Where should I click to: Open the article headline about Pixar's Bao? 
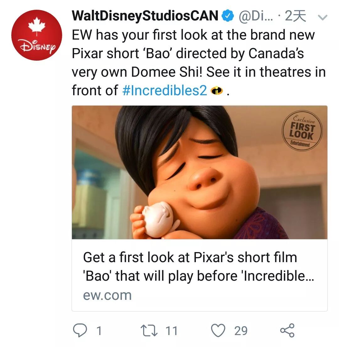pos(198,267)
